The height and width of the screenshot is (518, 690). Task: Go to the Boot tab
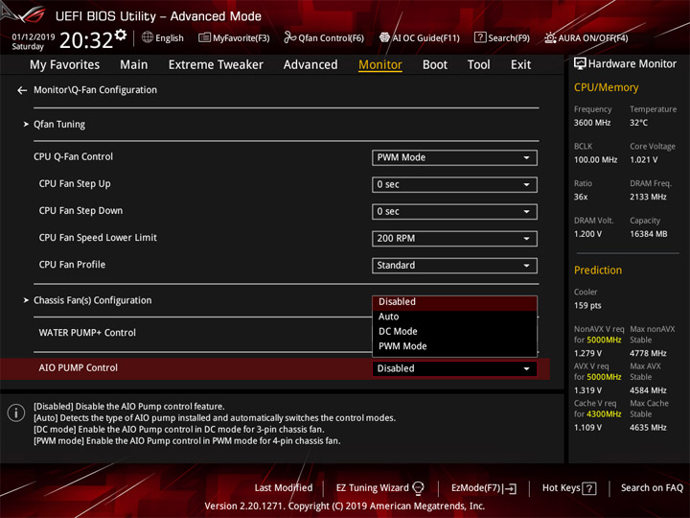click(x=435, y=65)
